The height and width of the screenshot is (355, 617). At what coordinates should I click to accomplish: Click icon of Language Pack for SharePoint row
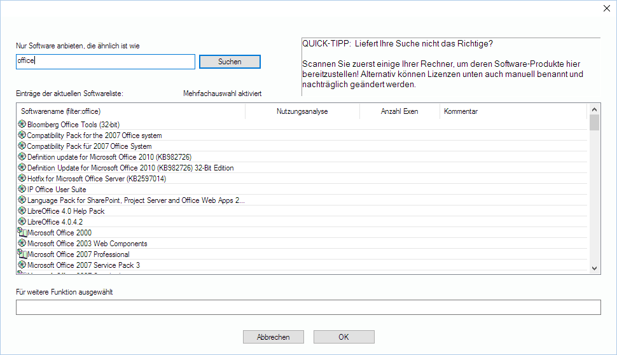[22, 200]
